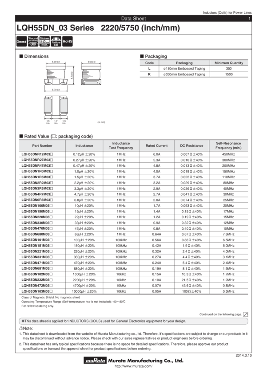The image size is (267, 377).
Task: Select 5.7±0.3 width dimension label
Action: tap(56, 90)
